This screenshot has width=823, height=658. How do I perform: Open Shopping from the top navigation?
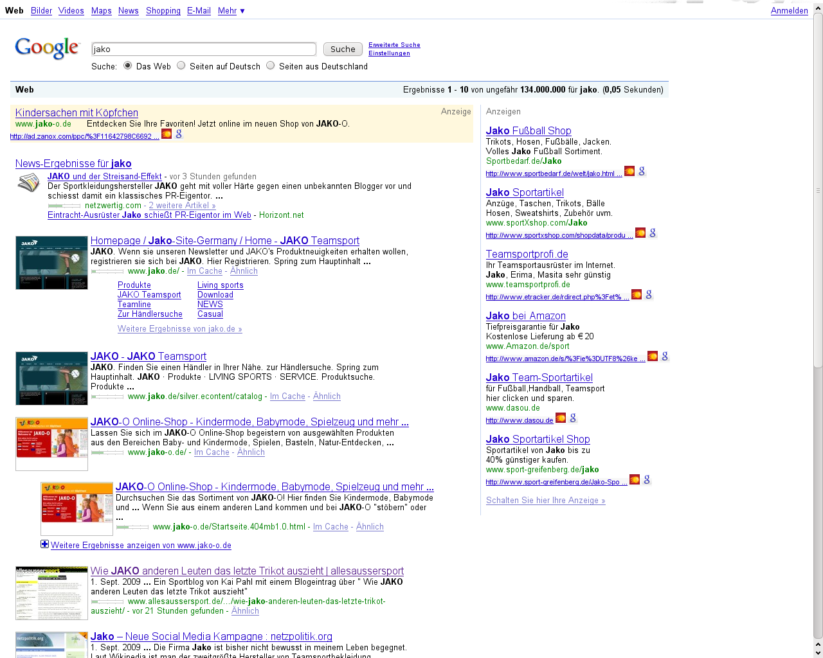click(x=163, y=11)
